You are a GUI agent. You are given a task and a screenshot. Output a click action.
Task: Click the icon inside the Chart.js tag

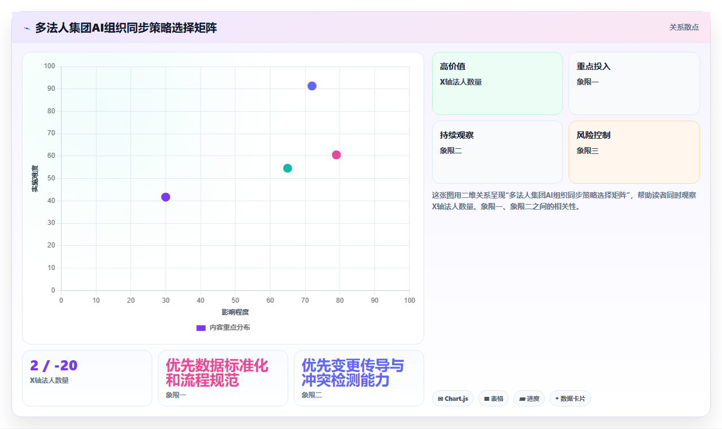point(441,399)
